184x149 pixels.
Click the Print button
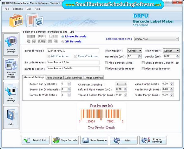[124, 140]
